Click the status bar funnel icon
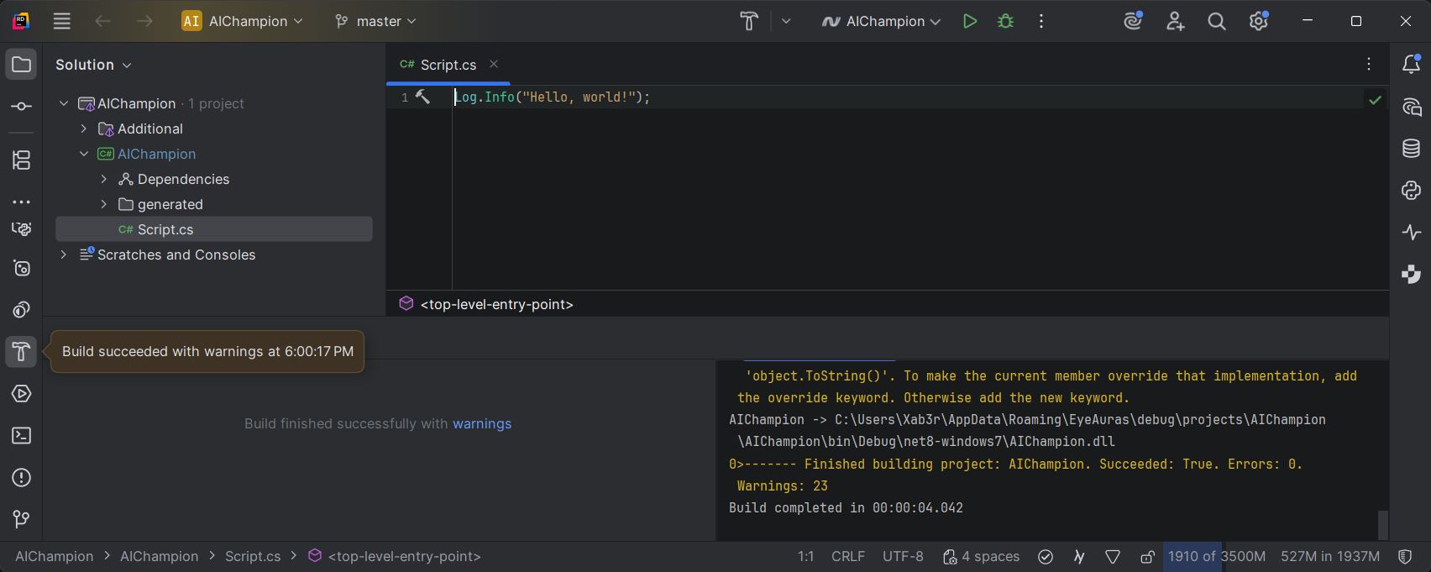This screenshot has height=572, width=1431. click(x=1113, y=556)
